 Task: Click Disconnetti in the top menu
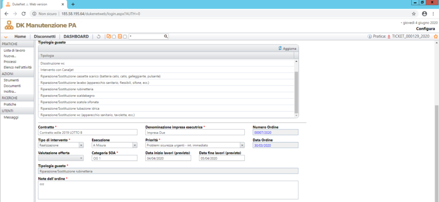click(45, 36)
